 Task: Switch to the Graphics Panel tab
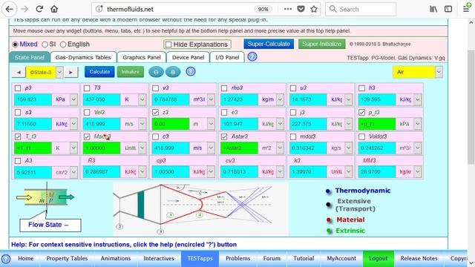[142, 58]
